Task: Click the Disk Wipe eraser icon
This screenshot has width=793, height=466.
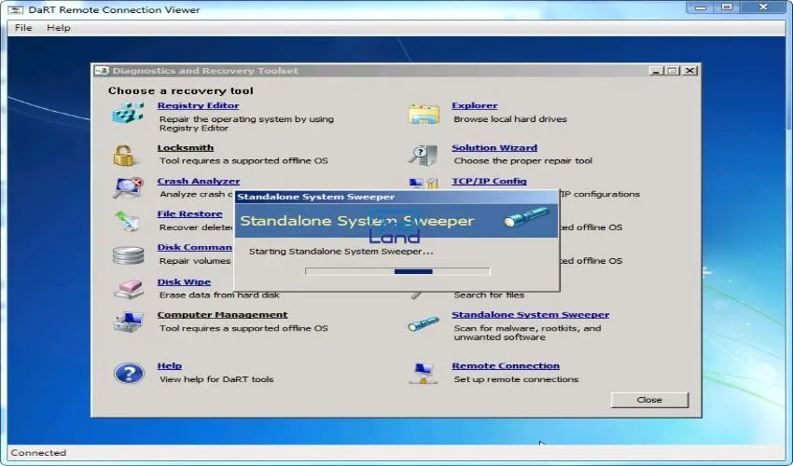Action: 129,289
